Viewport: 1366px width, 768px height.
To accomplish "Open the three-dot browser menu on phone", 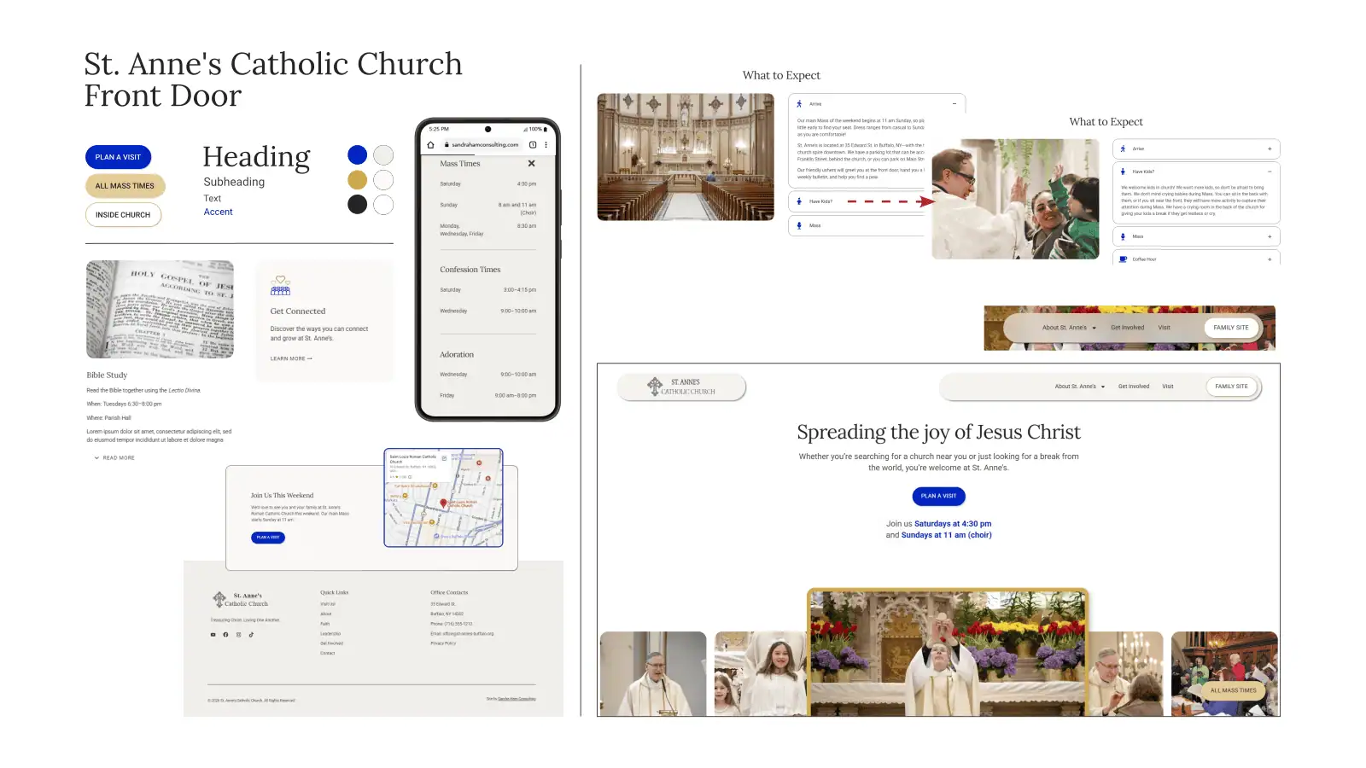I will point(546,144).
